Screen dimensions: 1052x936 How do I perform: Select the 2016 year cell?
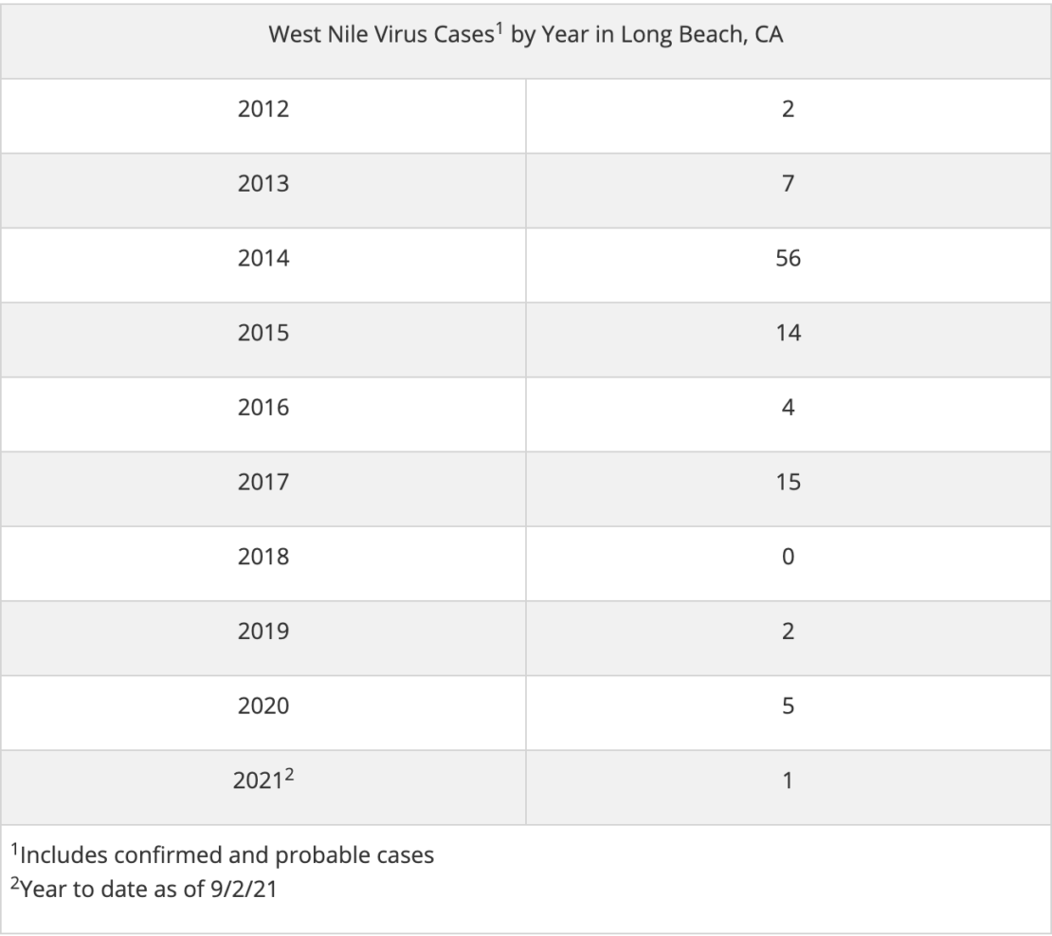[263, 409]
